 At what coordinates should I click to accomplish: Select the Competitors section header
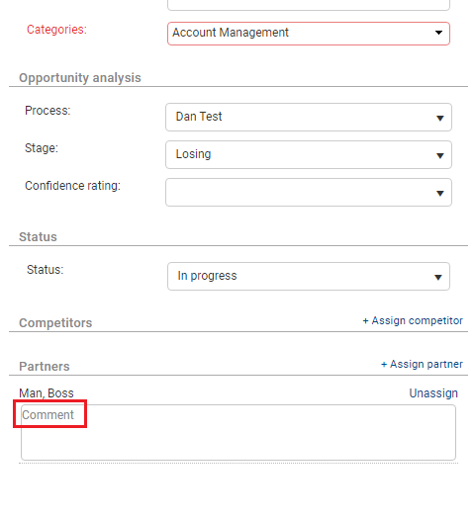point(55,323)
